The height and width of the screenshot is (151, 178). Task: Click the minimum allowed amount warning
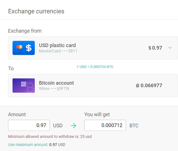pos(50,137)
